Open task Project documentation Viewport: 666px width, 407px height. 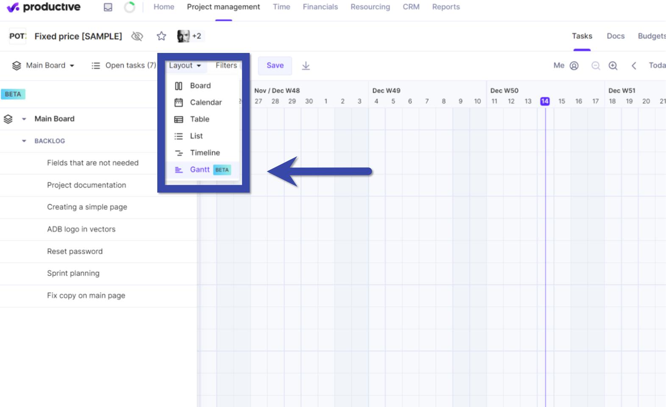[x=86, y=185]
